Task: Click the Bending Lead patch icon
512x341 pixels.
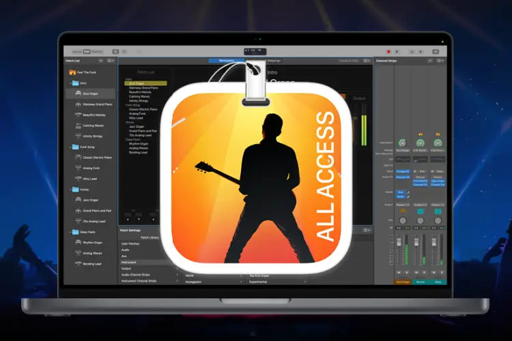Action: point(78,264)
